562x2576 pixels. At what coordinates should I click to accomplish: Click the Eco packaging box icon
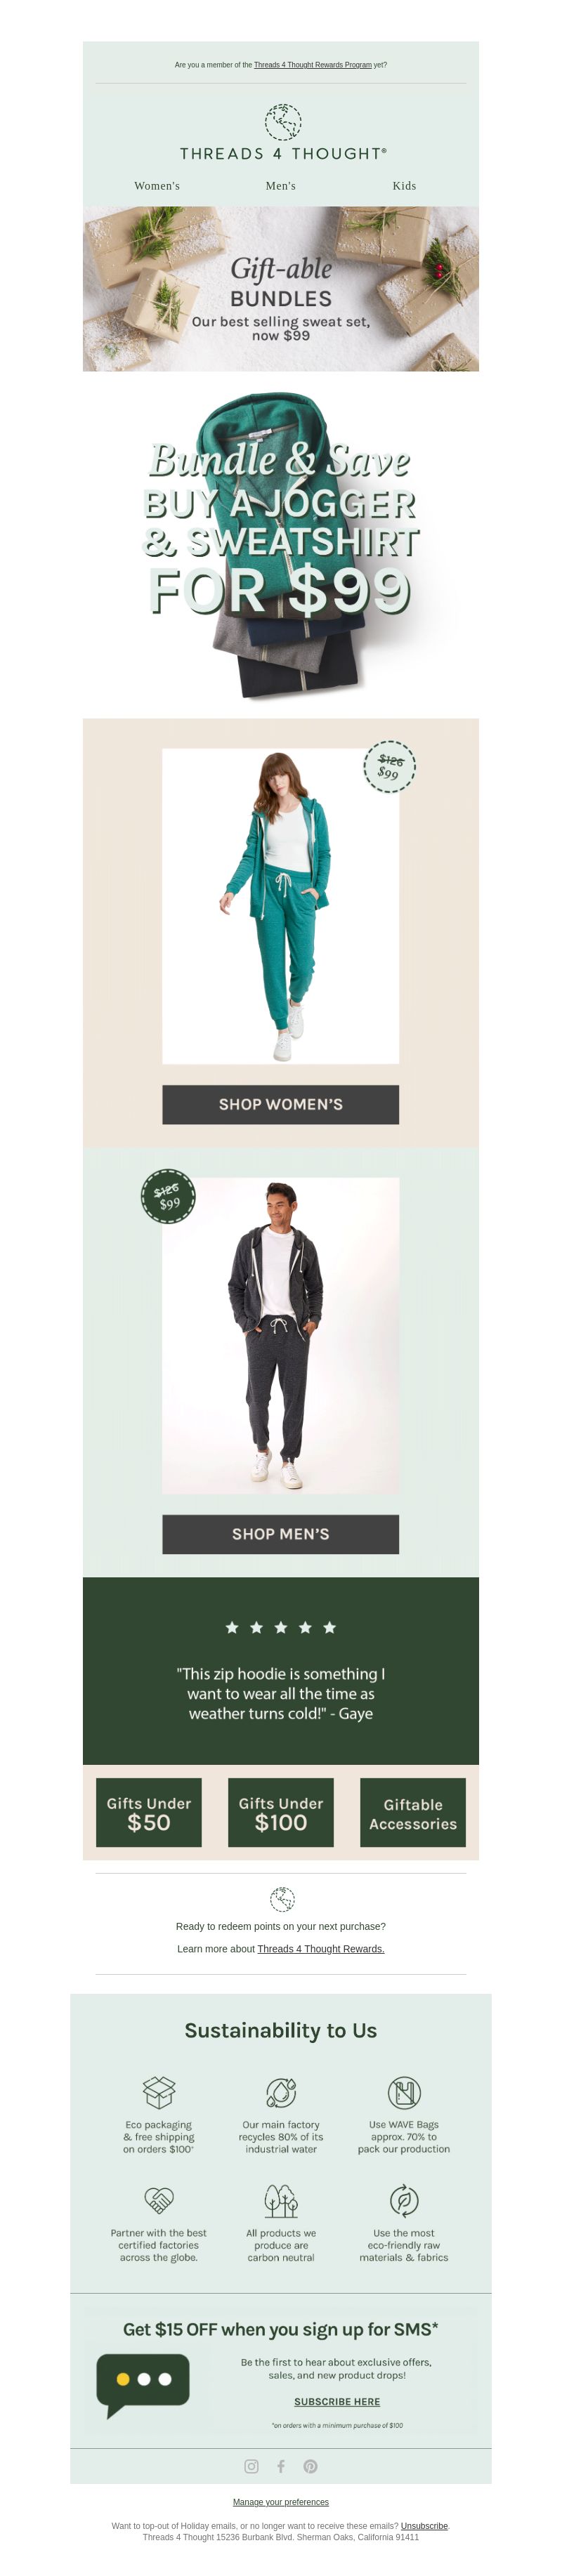tap(159, 2091)
